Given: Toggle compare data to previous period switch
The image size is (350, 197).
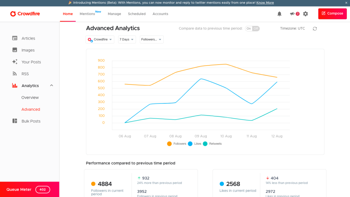Looking at the screenshot, I should click(252, 29).
